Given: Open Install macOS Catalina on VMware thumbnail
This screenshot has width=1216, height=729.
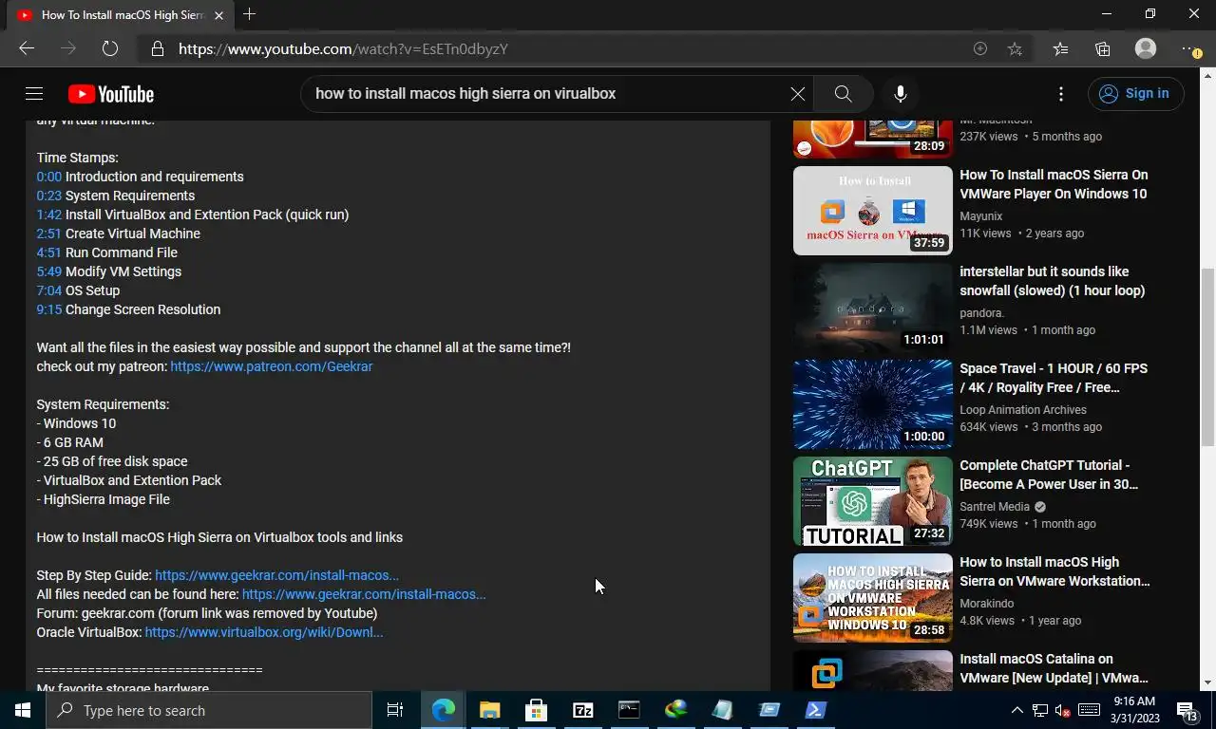Looking at the screenshot, I should [873, 670].
